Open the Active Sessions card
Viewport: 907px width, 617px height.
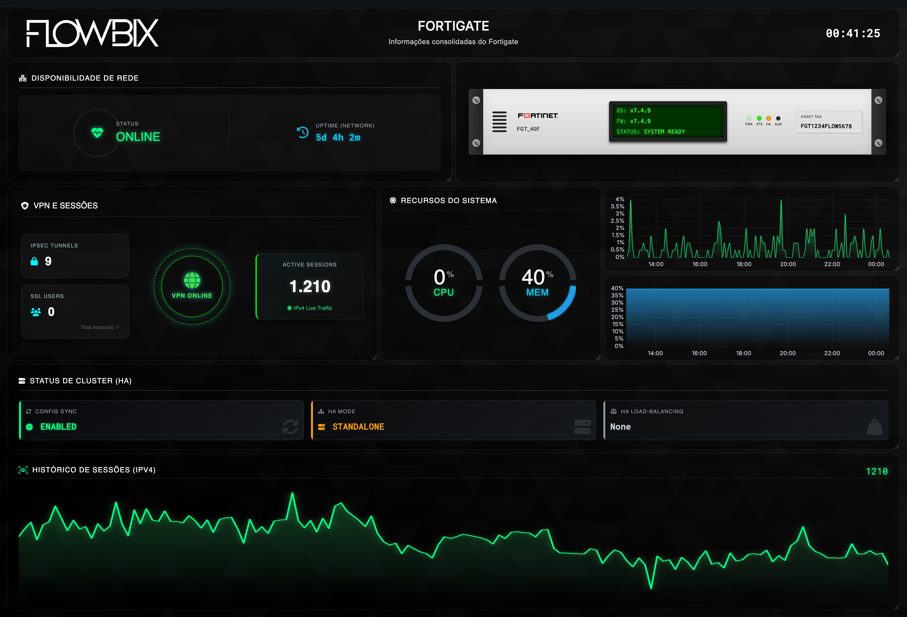click(310, 286)
